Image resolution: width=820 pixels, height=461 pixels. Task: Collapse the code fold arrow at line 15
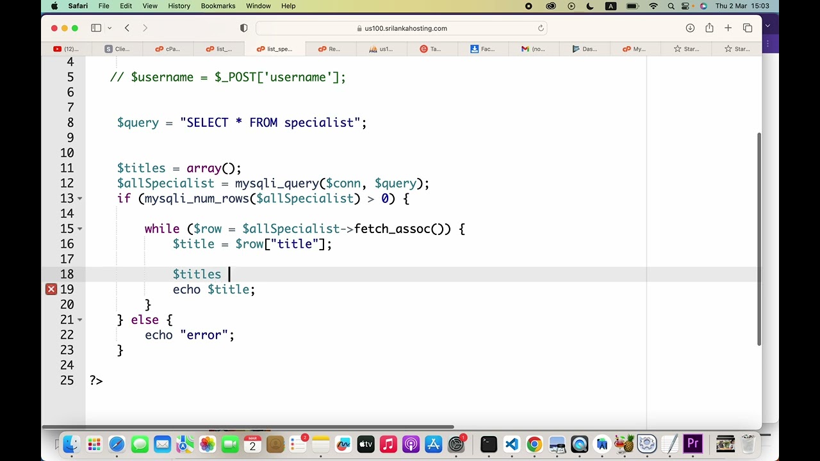tap(80, 229)
